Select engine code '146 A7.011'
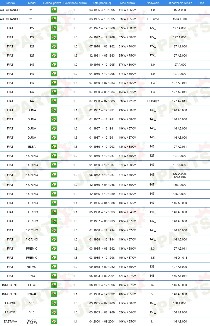This screenshot has width=210, height=326. coord(180,276)
